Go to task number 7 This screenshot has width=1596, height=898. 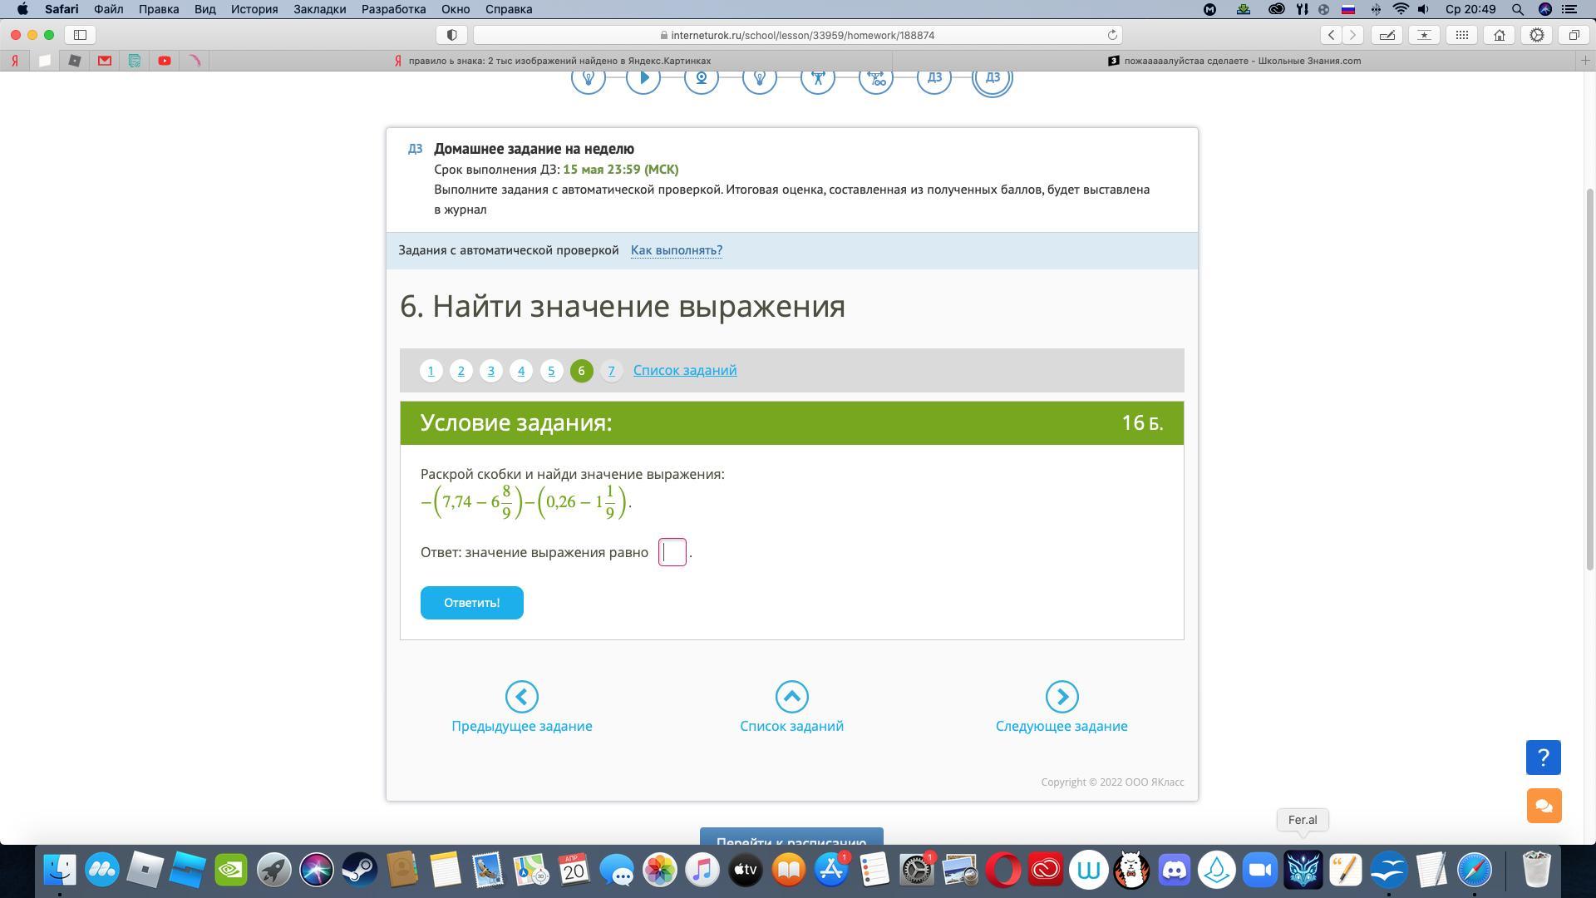pos(611,371)
